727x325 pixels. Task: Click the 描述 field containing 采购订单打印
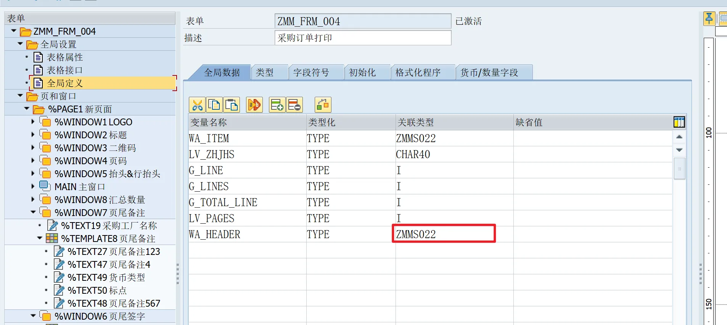point(362,38)
